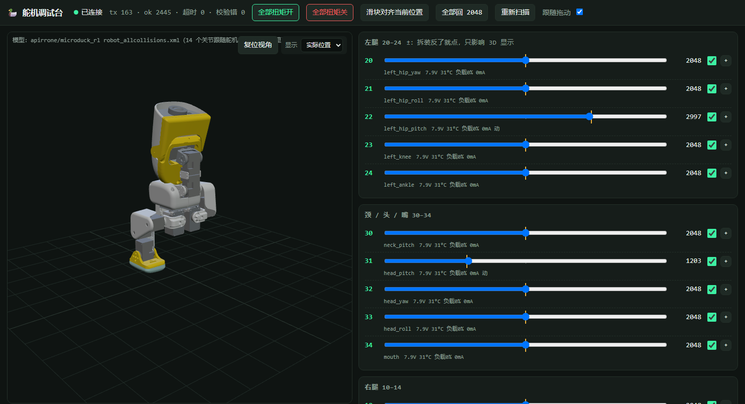Disable the checkbox for servo 22 left_hip_pitch

(711, 117)
